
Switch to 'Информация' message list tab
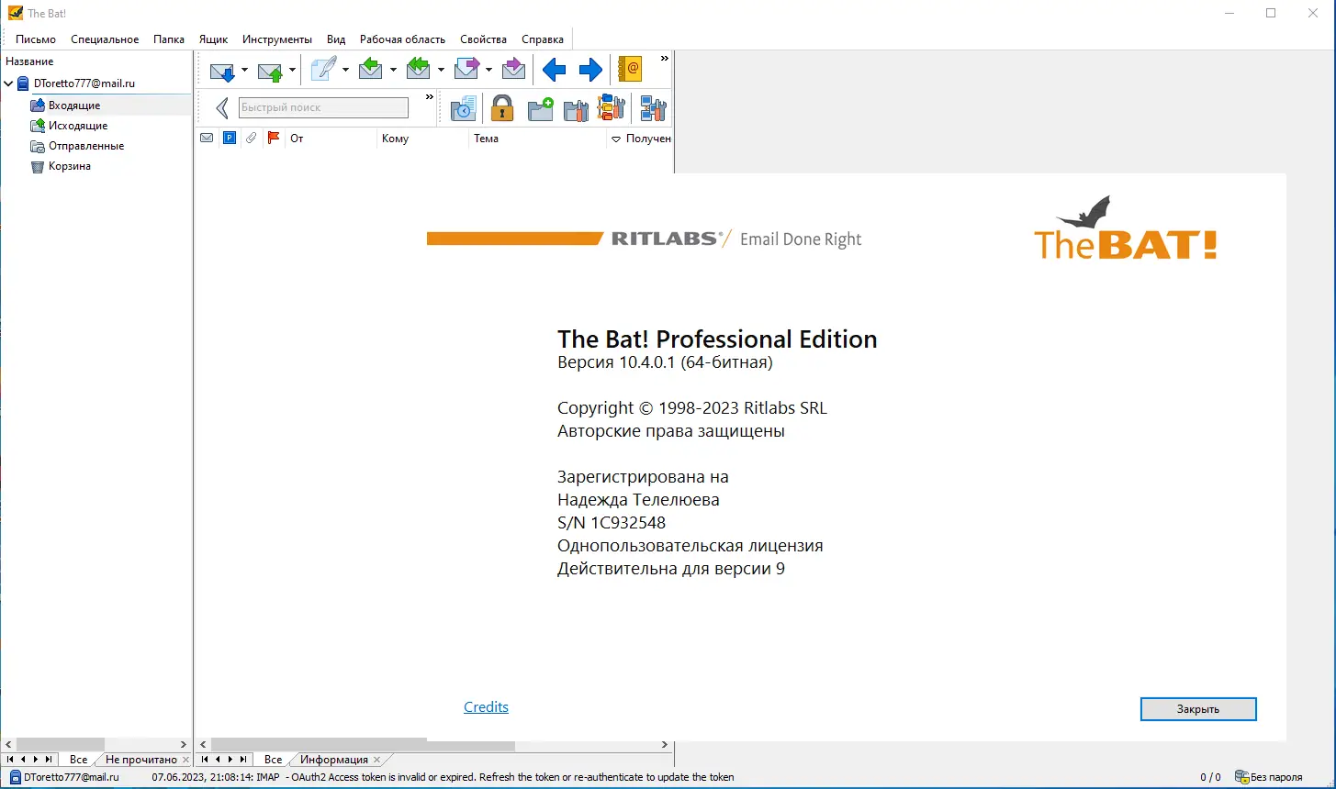334,760
